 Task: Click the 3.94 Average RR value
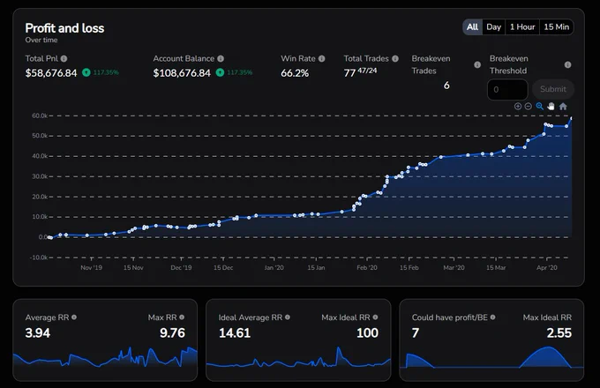(x=37, y=333)
